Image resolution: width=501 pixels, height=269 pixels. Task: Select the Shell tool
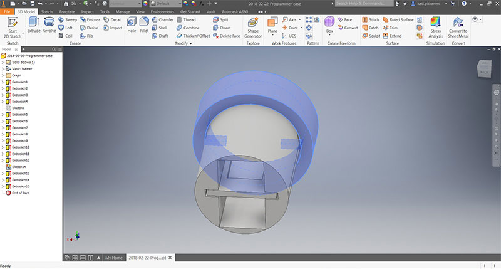pos(160,28)
